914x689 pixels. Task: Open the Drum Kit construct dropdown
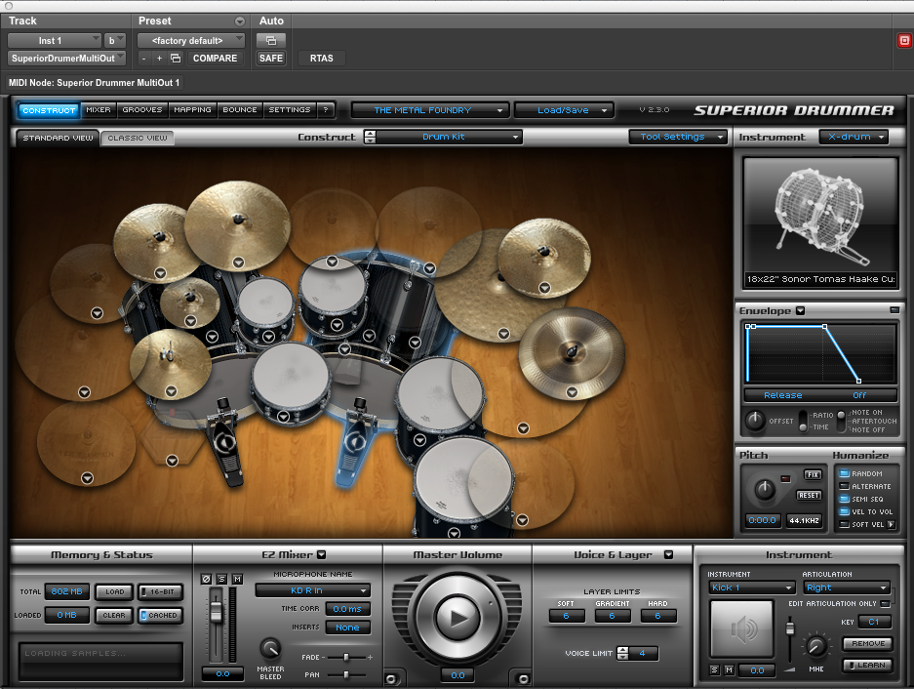click(x=450, y=137)
